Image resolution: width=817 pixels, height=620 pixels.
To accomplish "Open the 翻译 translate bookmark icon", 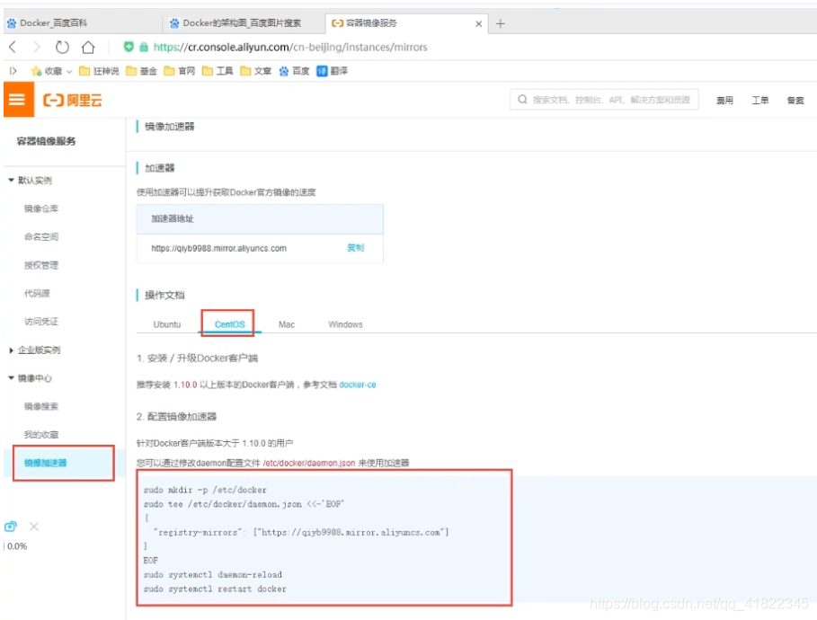I will coord(321,71).
